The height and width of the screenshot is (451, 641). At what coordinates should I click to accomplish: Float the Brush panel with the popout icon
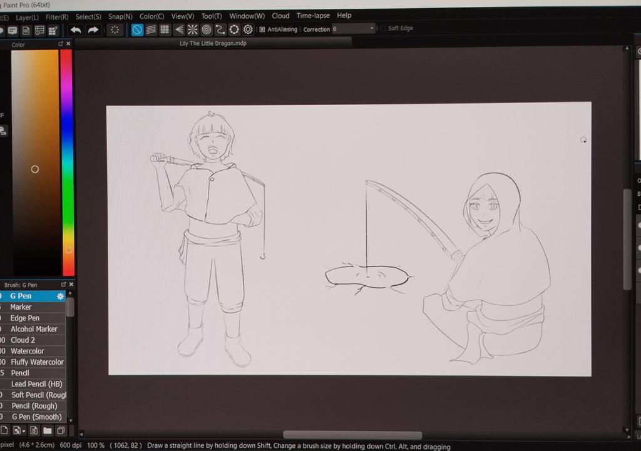click(63, 285)
